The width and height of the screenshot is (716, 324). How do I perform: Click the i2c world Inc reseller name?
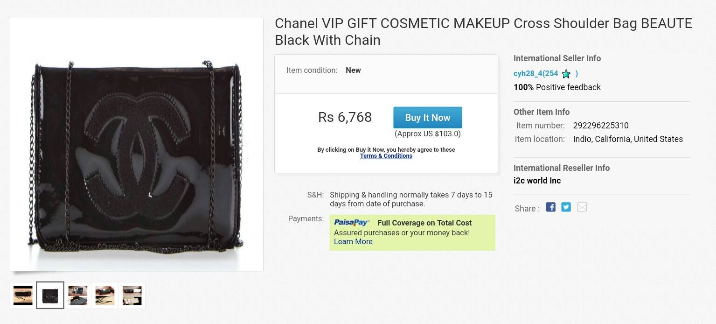(x=537, y=181)
